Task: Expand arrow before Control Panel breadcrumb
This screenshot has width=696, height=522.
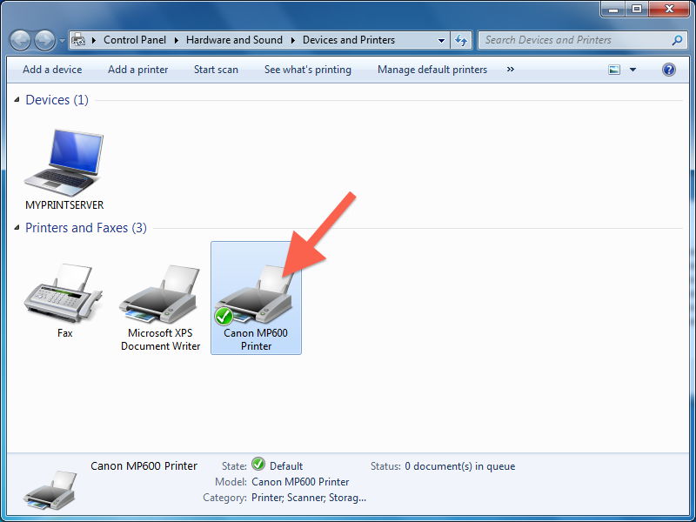Action: 94,40
